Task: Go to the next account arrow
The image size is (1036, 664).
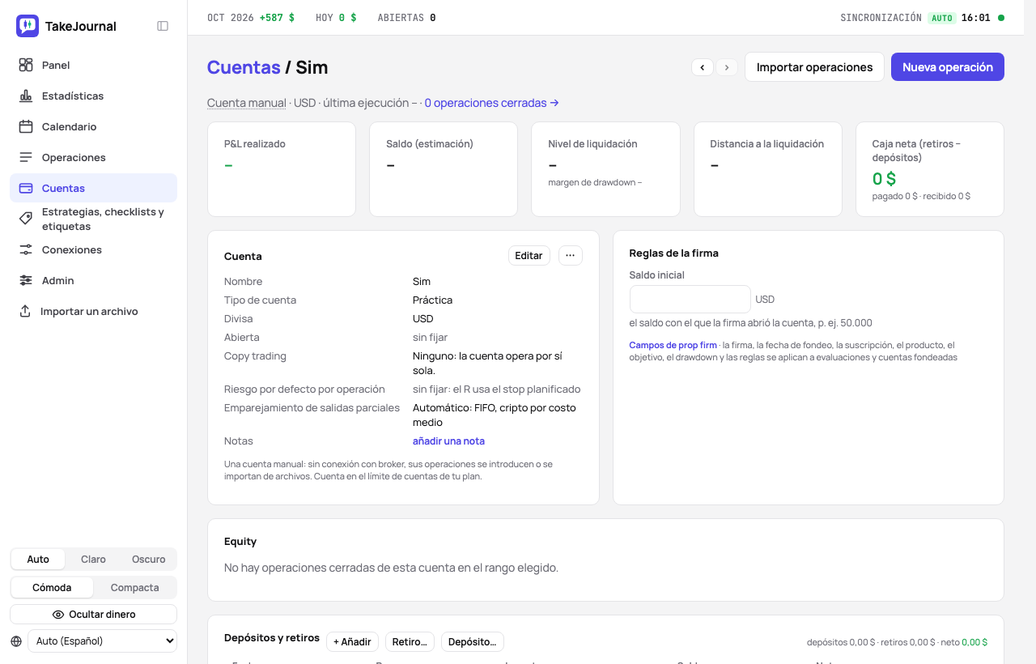Action: [x=727, y=67]
